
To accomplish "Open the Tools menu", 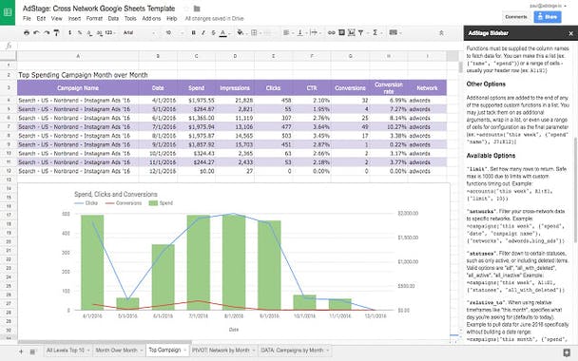I will (x=130, y=18).
